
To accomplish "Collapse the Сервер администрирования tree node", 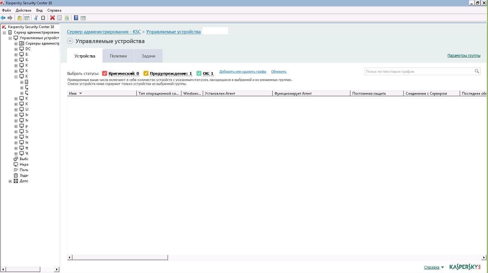I will tap(4, 32).
